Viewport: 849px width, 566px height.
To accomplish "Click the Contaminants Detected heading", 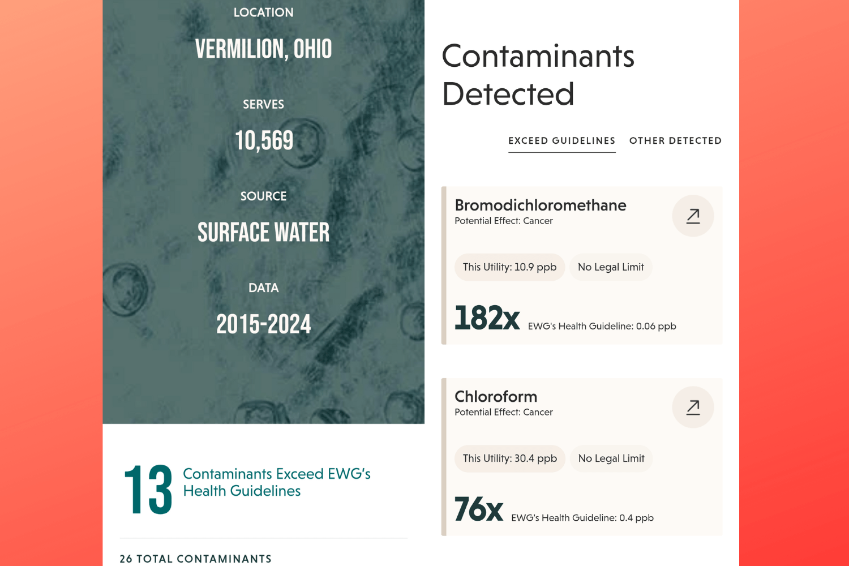I will click(x=538, y=75).
